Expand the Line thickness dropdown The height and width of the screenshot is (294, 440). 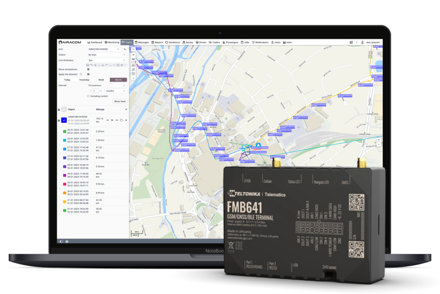(107, 60)
